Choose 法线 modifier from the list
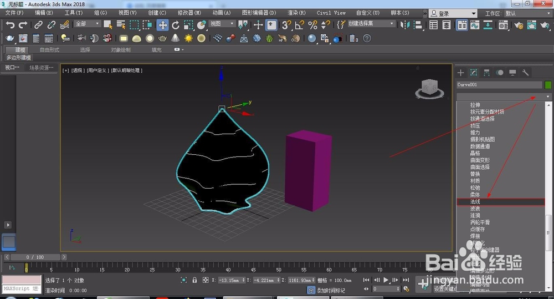Screen dimensions: 554x299 [501, 202]
